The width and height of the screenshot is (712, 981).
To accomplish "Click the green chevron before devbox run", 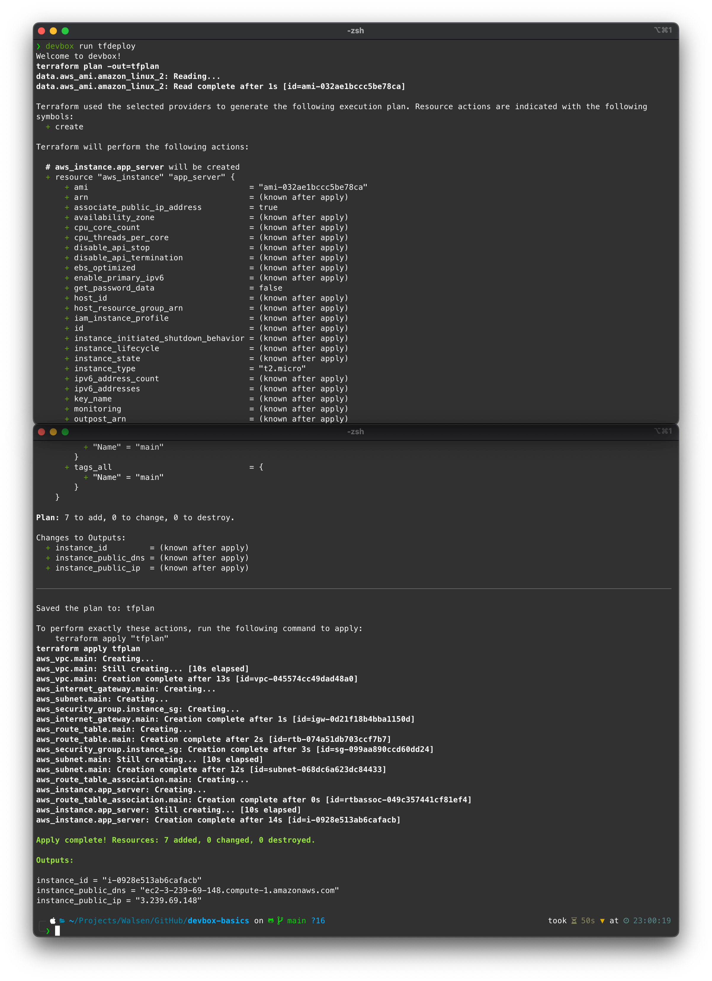I will [39, 46].
